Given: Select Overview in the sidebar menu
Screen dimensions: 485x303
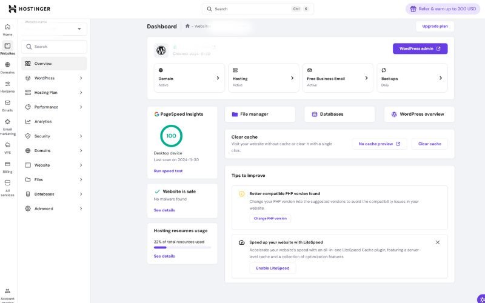Looking at the screenshot, I should 54,64.
